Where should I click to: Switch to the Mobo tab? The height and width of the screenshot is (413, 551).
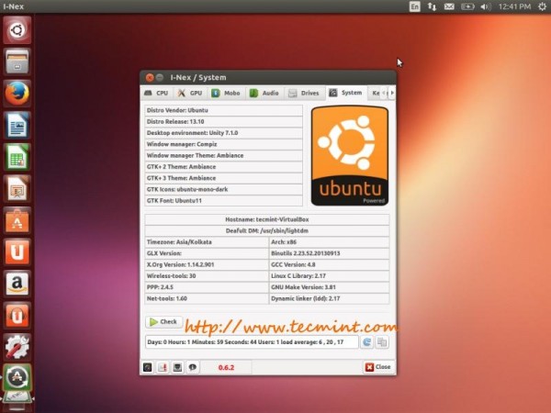(226, 93)
